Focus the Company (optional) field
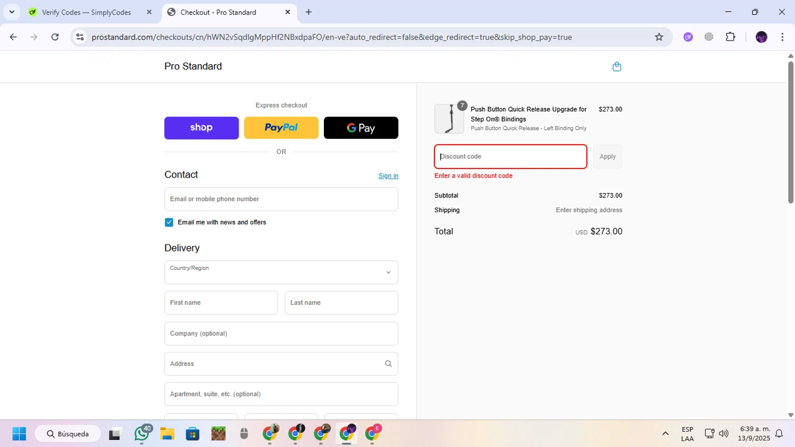 (281, 334)
